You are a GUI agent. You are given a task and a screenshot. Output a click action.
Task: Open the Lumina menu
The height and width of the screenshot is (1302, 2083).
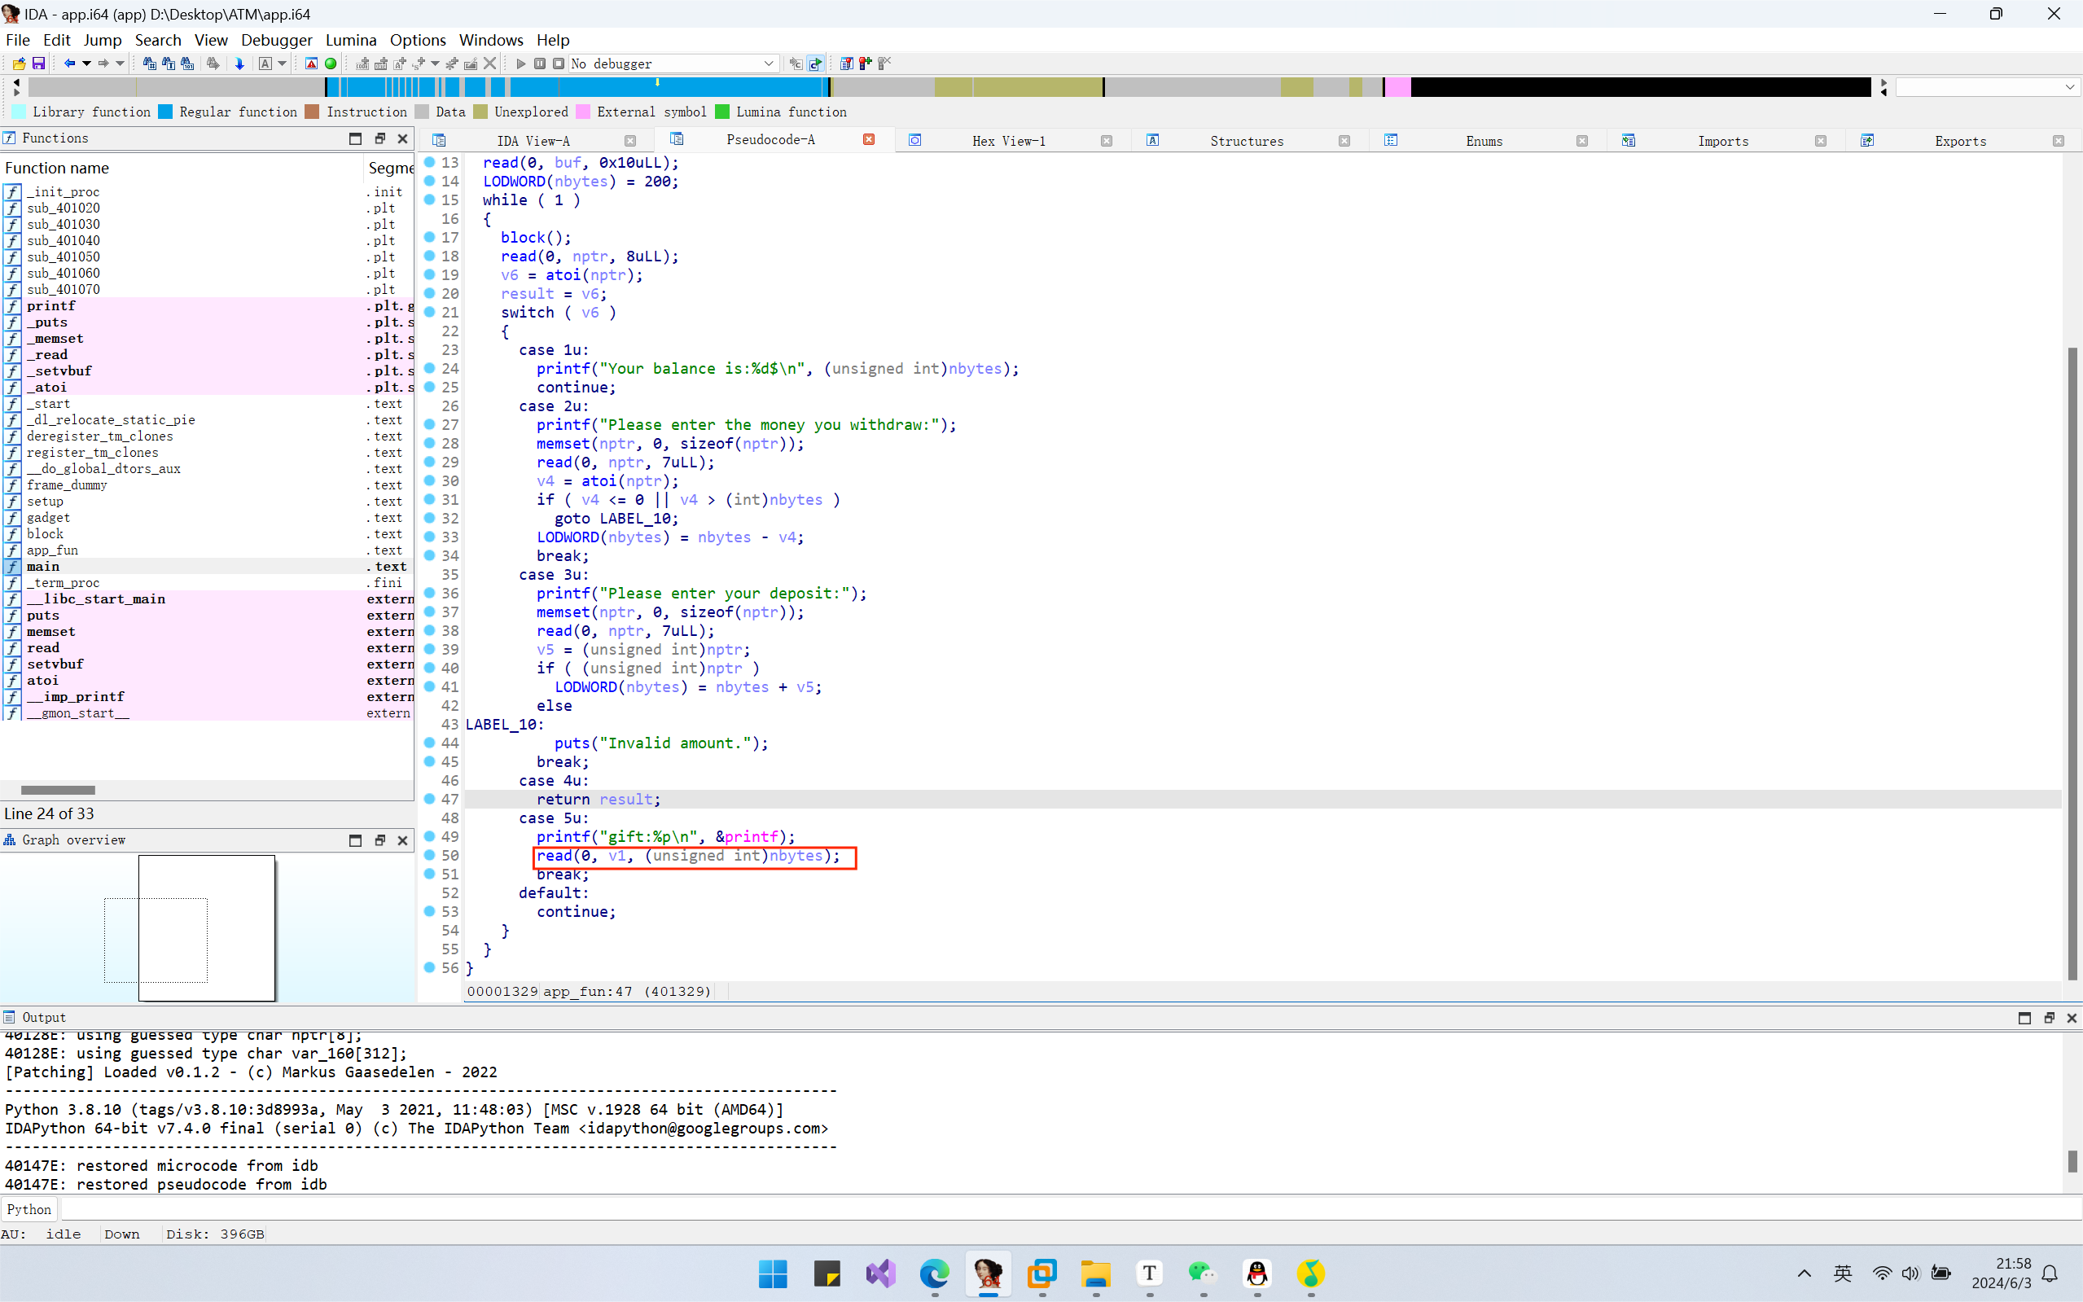coord(350,40)
